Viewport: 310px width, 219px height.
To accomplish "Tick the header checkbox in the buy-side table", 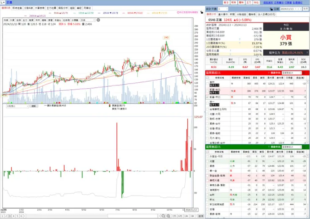I will pyautogui.click(x=207, y=78).
